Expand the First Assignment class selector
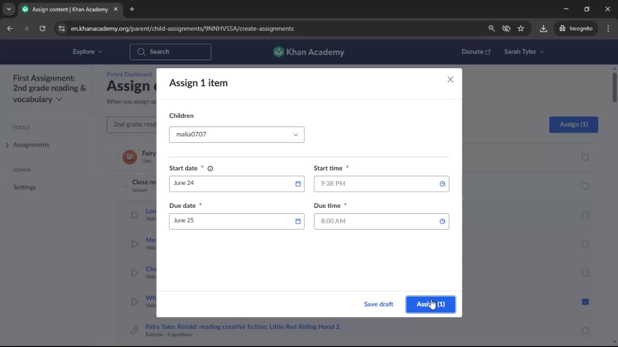This screenshot has width=618, height=347. (50, 89)
